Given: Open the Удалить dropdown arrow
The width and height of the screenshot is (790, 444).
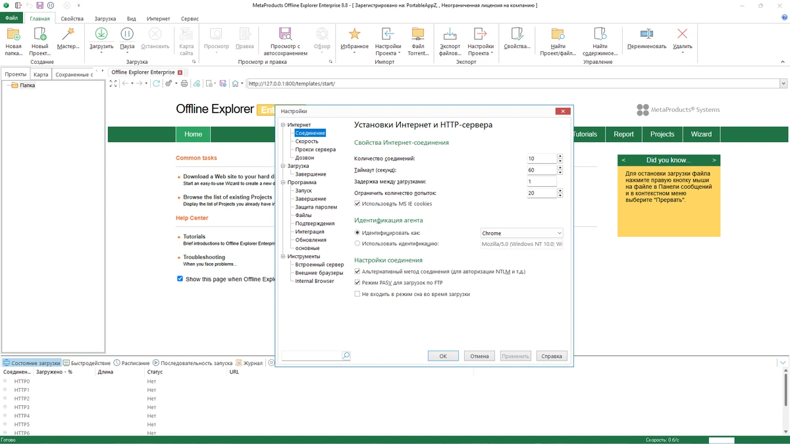Looking at the screenshot, I should click(683, 53).
